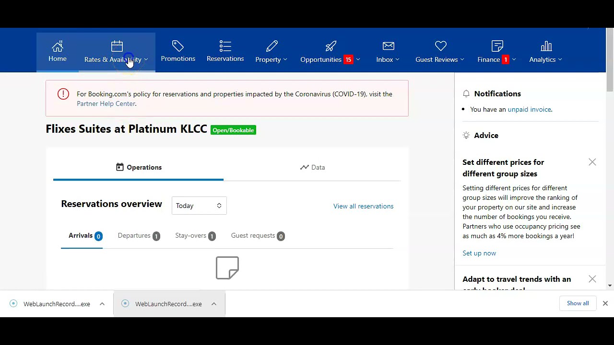Click Set up now link

click(479, 253)
